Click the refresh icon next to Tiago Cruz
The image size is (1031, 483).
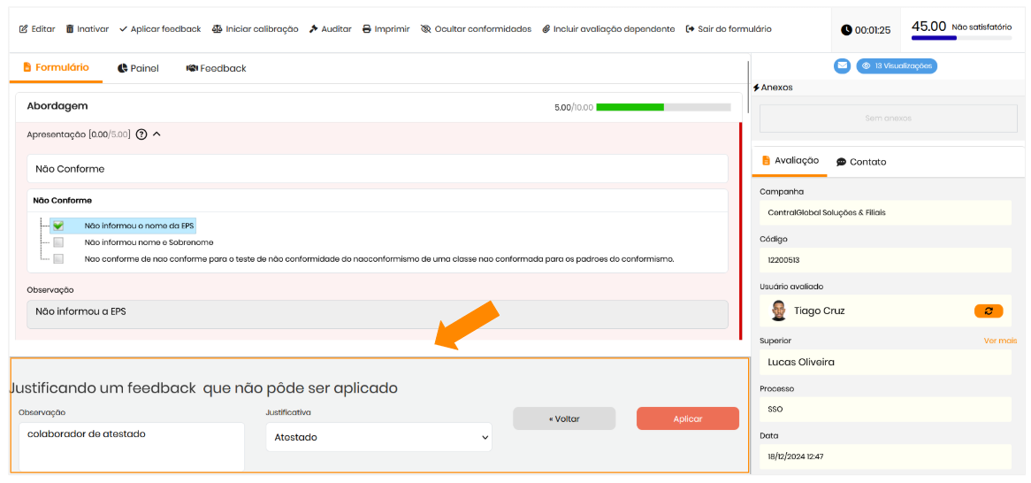point(988,310)
